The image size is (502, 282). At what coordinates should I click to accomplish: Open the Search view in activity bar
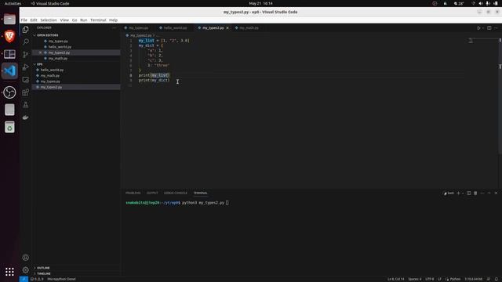click(x=26, y=42)
